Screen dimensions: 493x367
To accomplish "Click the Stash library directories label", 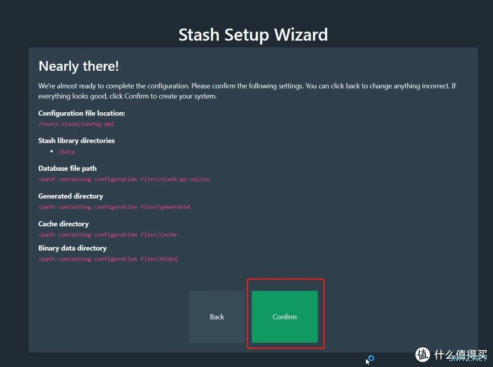I will point(76,141).
